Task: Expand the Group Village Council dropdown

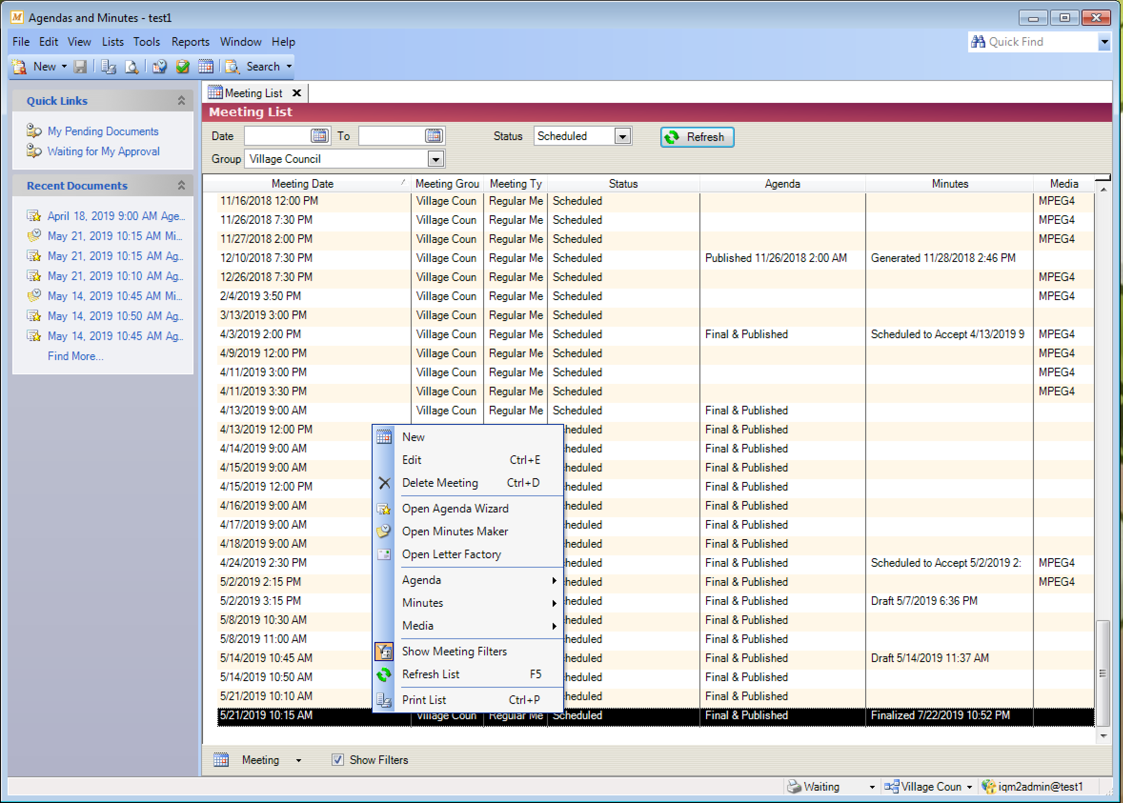Action: click(x=435, y=159)
